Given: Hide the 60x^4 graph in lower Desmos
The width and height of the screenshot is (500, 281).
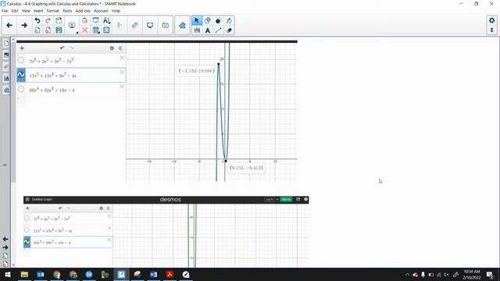Looking at the screenshot, I should click(x=27, y=242).
